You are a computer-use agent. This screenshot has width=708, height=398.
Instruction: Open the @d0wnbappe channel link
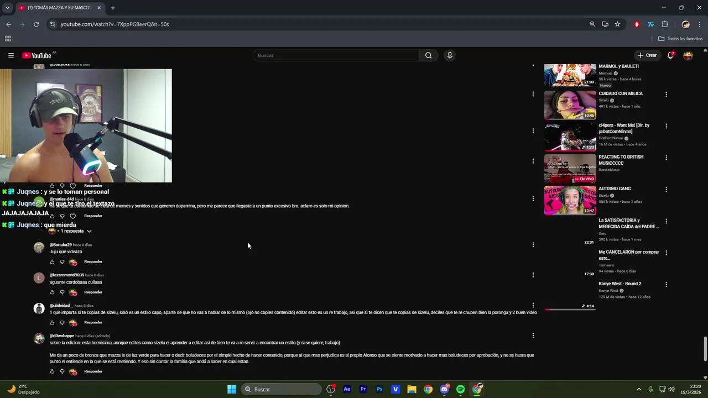(x=61, y=336)
